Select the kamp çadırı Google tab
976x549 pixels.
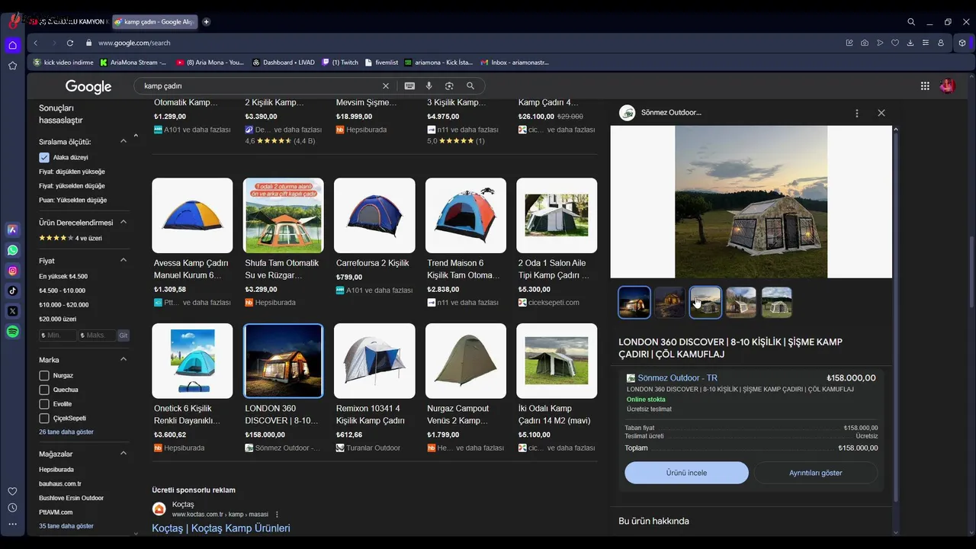[x=155, y=22]
